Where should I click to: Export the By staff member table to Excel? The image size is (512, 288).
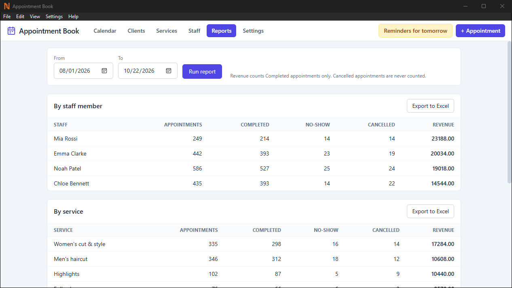pyautogui.click(x=430, y=106)
